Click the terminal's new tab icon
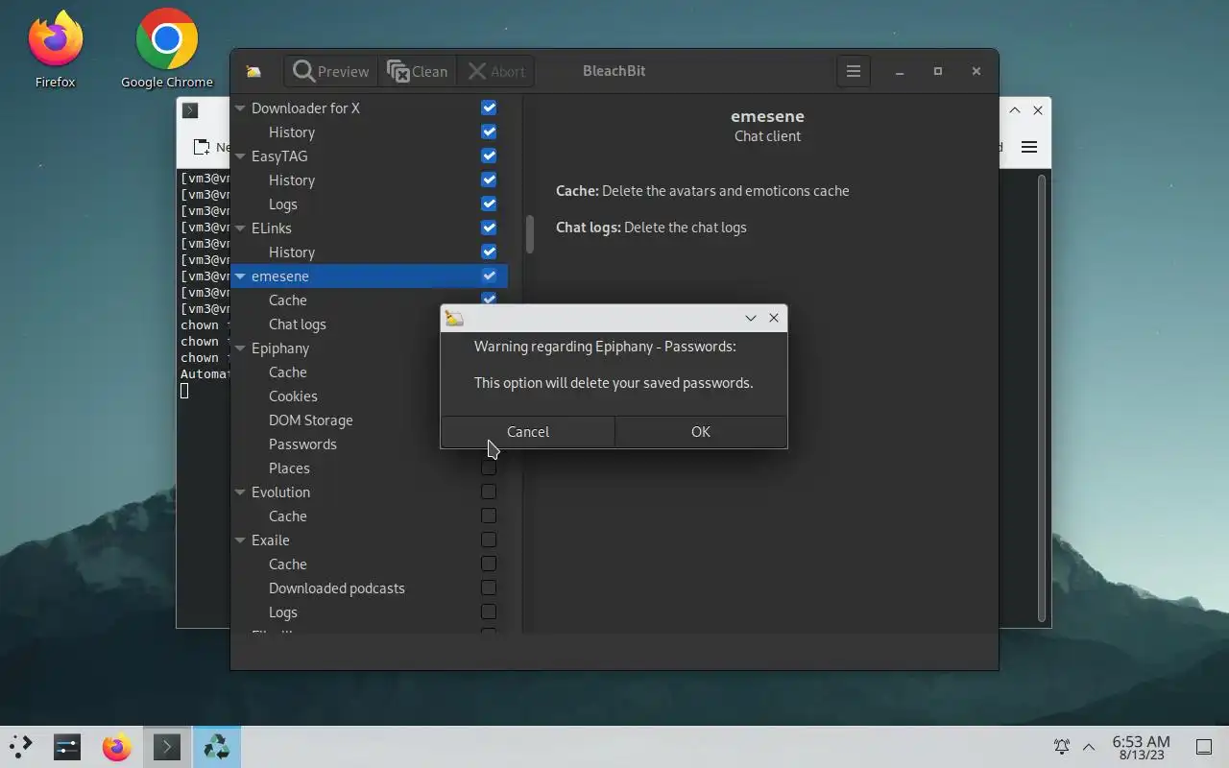1229x768 pixels. coord(202,147)
